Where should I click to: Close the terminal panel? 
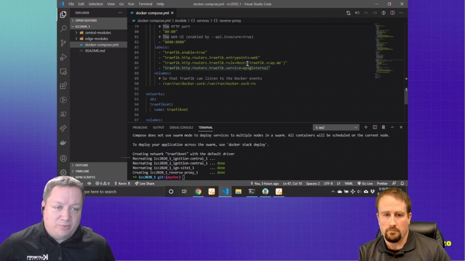[401, 127]
